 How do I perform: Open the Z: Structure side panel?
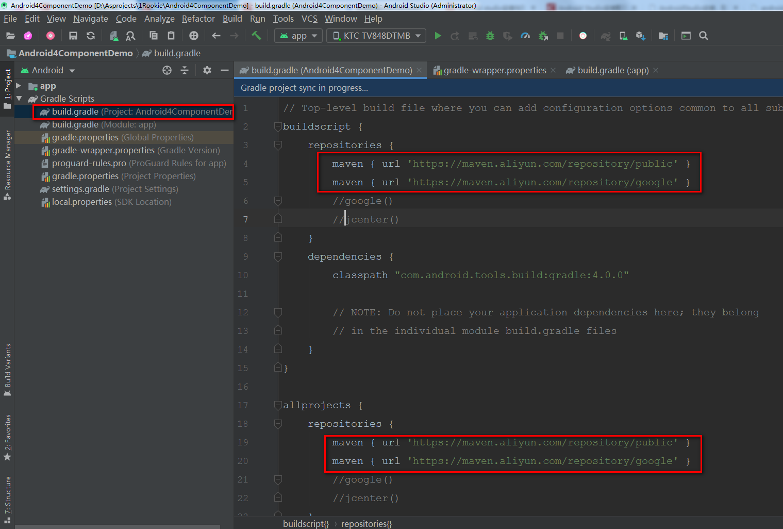pos(7,500)
